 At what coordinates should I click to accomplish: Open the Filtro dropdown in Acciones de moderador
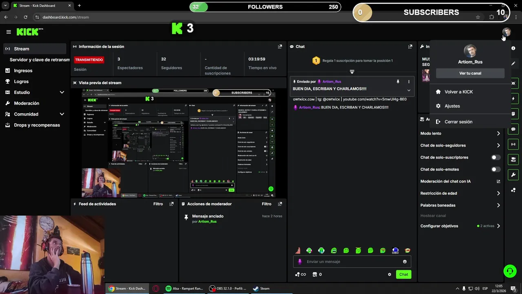click(x=267, y=204)
